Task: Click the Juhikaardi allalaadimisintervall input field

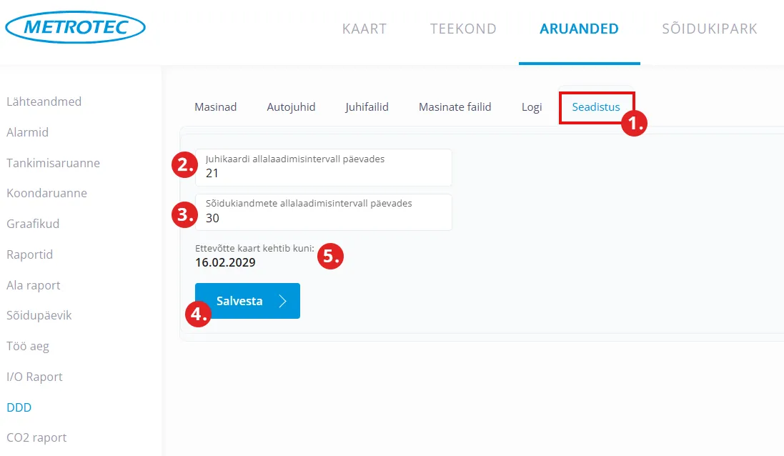Action: 323,173
